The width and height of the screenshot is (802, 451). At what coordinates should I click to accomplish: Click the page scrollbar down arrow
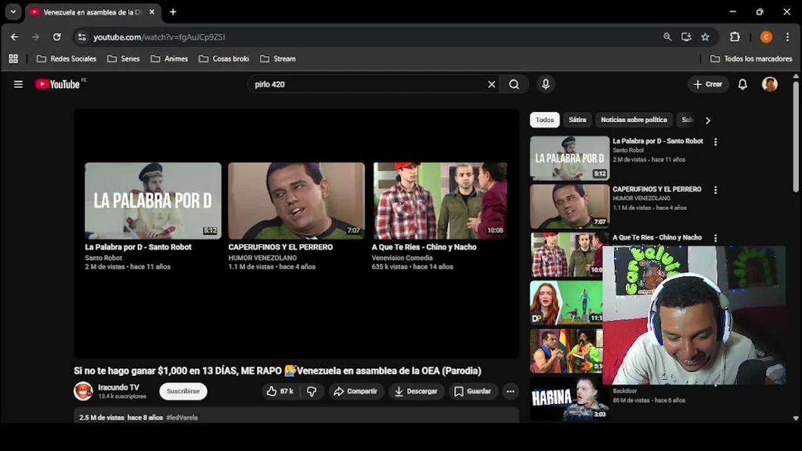point(796,418)
